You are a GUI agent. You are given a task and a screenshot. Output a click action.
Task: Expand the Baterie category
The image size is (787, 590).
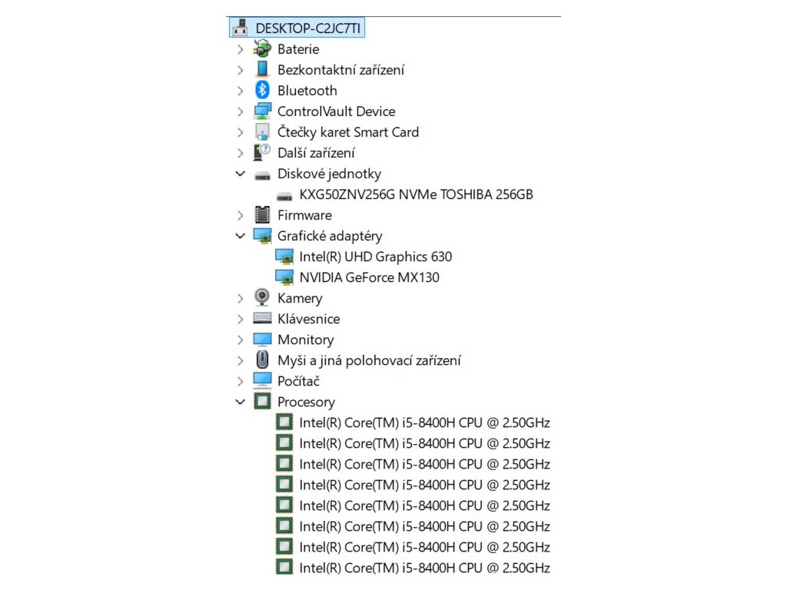click(240, 49)
